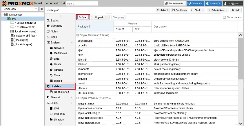
Task: Click the Network arrows icon
Action: tap(51, 48)
